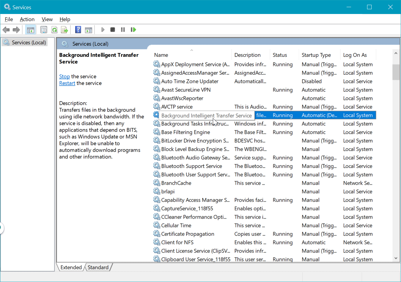
Task: Open Help using the question mark icon
Action: [78, 29]
